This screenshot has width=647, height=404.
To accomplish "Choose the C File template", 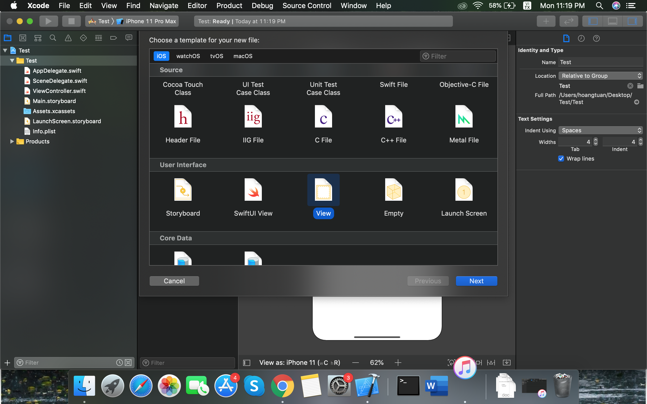I will tap(323, 124).
